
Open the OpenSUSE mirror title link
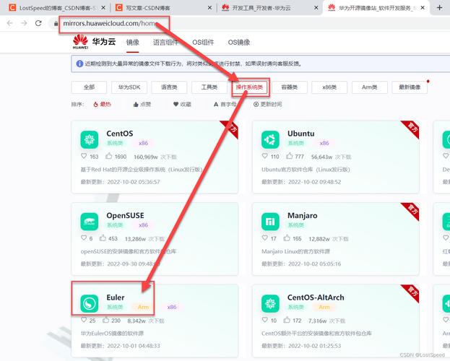tap(125, 215)
